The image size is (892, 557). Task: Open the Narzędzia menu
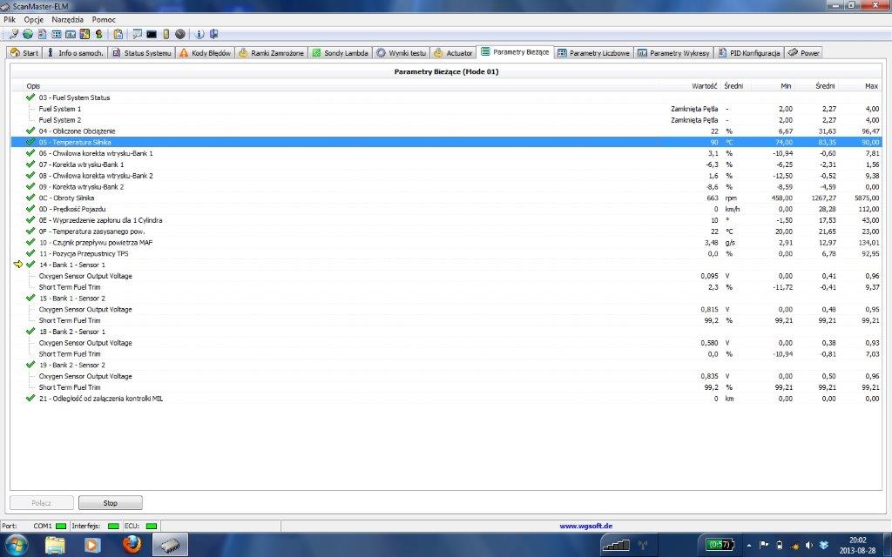(67, 19)
